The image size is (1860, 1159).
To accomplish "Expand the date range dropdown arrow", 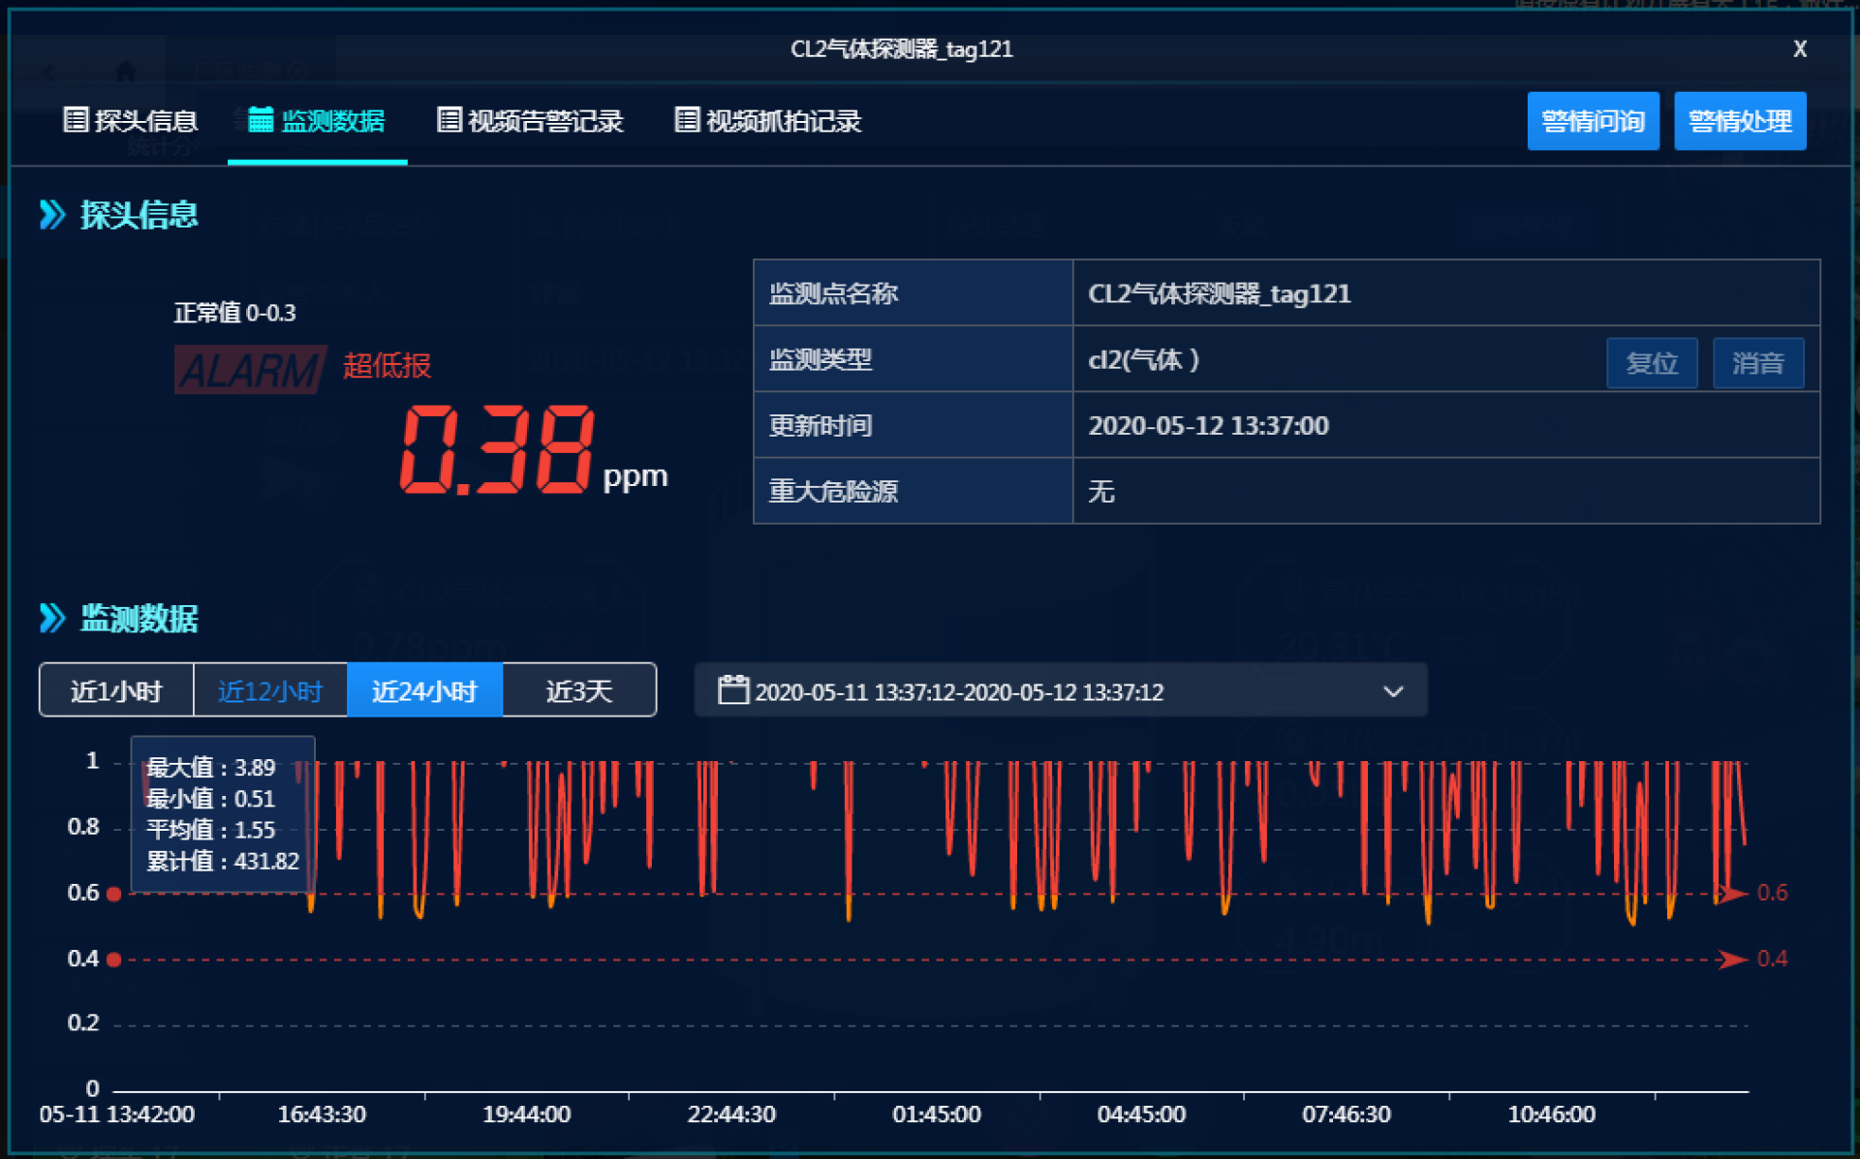I will [x=1393, y=691].
